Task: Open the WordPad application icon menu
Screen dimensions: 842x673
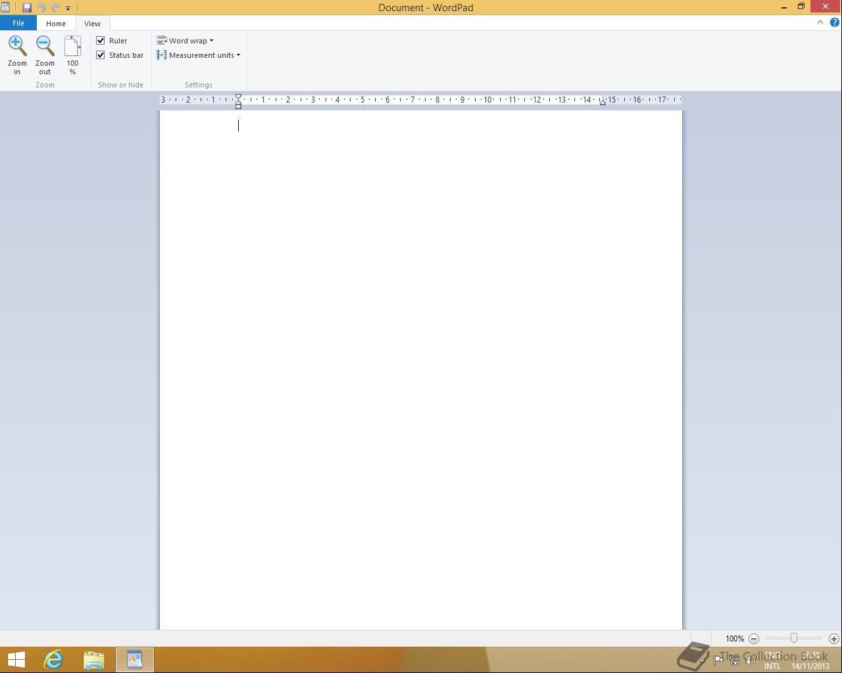Action: [x=5, y=7]
